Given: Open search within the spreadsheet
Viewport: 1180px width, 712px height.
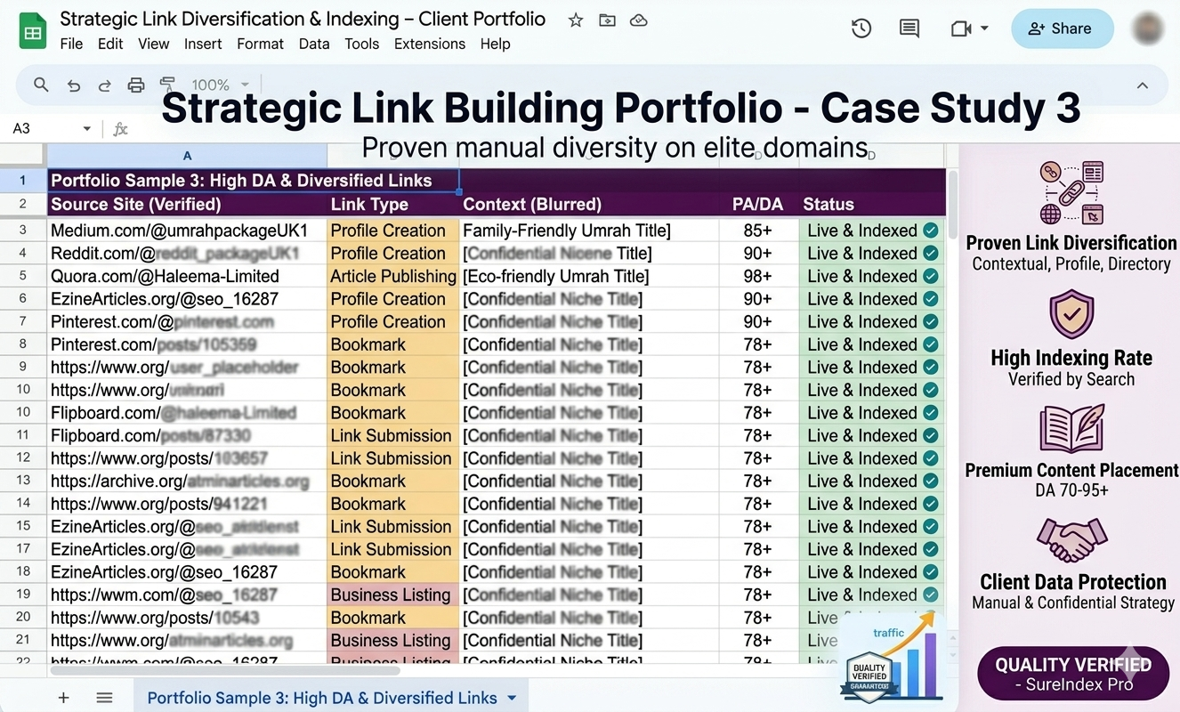Looking at the screenshot, I should click(x=41, y=85).
